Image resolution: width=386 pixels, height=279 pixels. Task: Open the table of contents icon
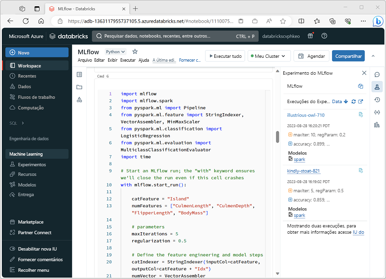pyautogui.click(x=79, y=75)
